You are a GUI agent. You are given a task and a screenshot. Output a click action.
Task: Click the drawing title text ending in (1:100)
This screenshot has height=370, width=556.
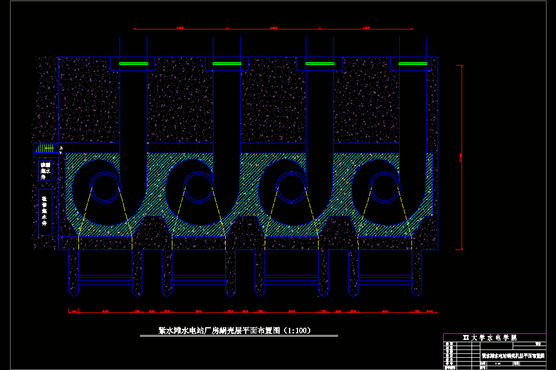235,331
